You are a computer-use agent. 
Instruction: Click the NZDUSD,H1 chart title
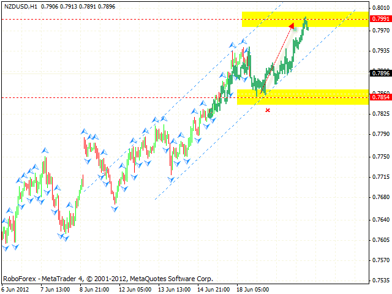pyautogui.click(x=20, y=6)
